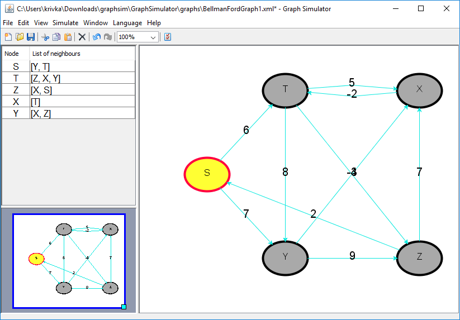Click the Redo arrow icon
The height and width of the screenshot is (320, 460).
point(108,37)
